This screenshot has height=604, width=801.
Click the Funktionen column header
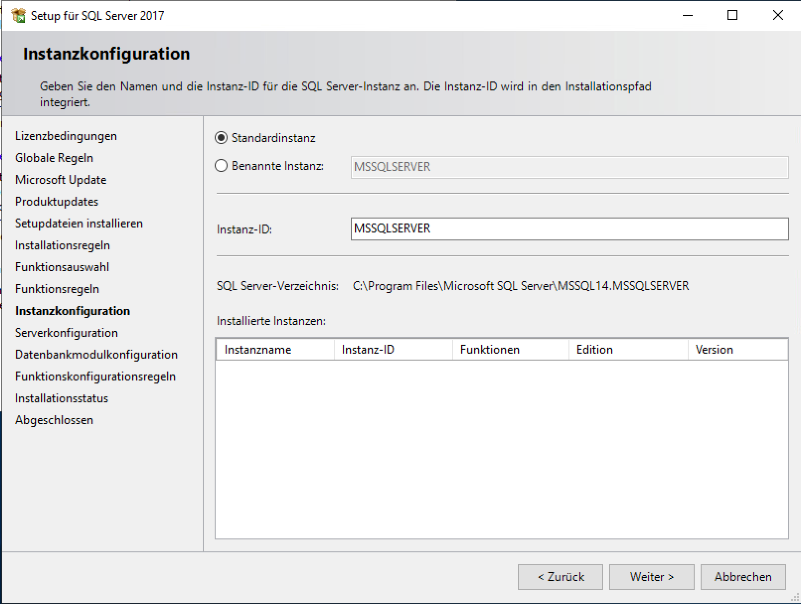(510, 350)
